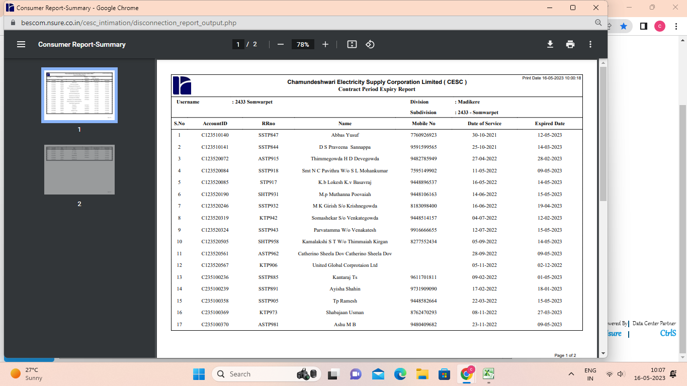Screen dimensions: 687x386
Task: Download the PDF report
Action: point(550,44)
